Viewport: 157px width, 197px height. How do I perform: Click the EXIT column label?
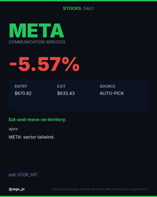61,86
